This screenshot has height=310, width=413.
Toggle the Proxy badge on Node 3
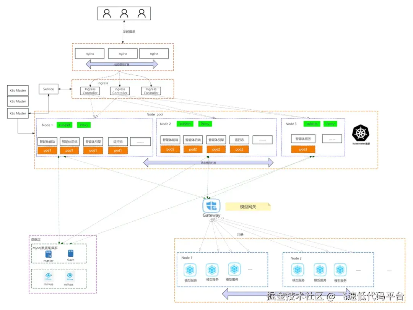click(330, 123)
